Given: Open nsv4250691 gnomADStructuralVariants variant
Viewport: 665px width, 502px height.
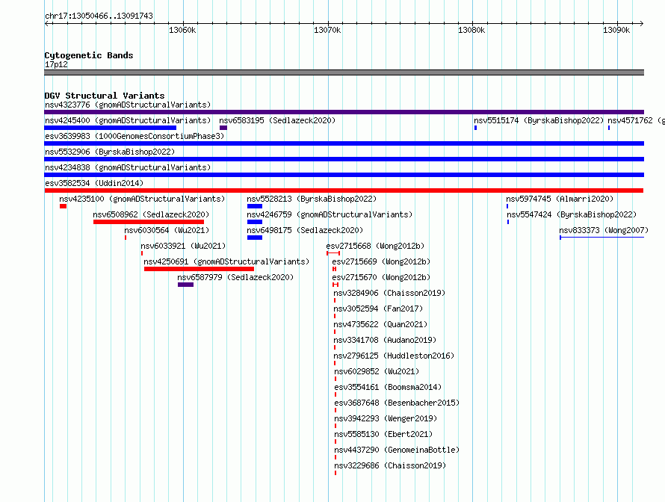Looking at the screenshot, I should pos(226,261).
